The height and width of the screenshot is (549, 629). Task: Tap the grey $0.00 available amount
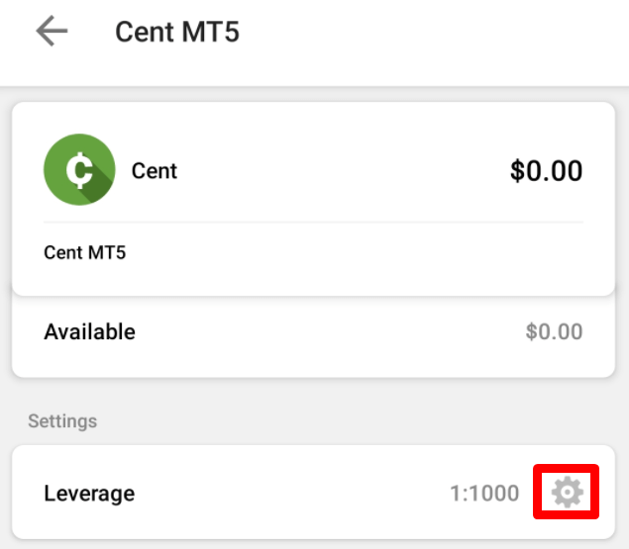pos(554,332)
